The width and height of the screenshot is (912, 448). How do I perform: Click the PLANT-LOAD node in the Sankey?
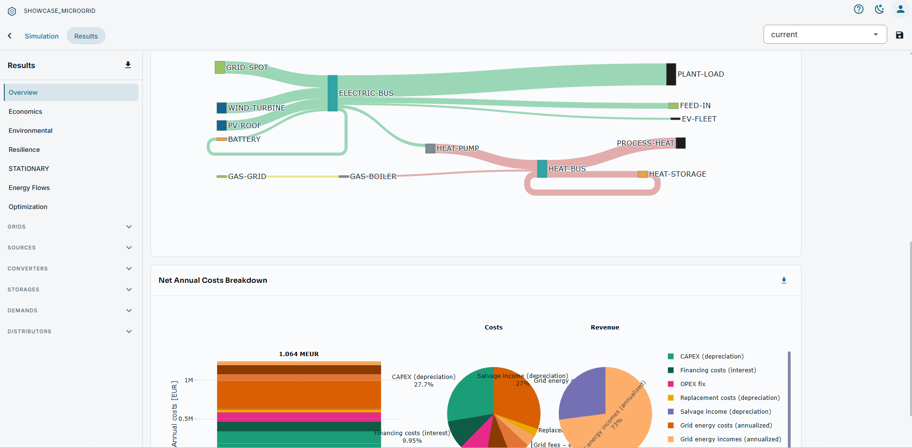point(671,74)
